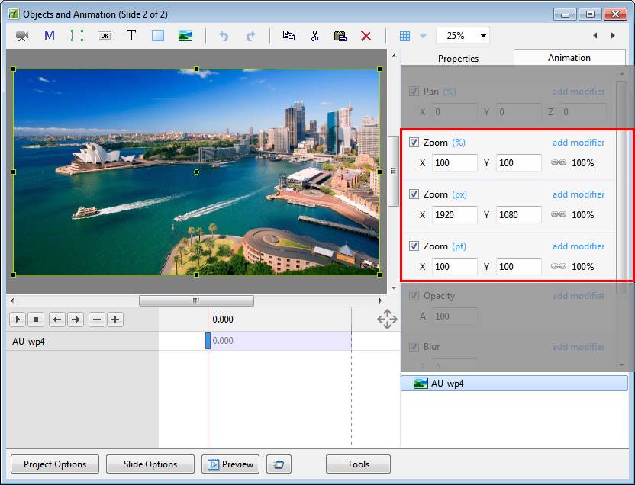Screen dimensions: 635x485
Task: Switch to the Properties tab
Action: [458, 58]
